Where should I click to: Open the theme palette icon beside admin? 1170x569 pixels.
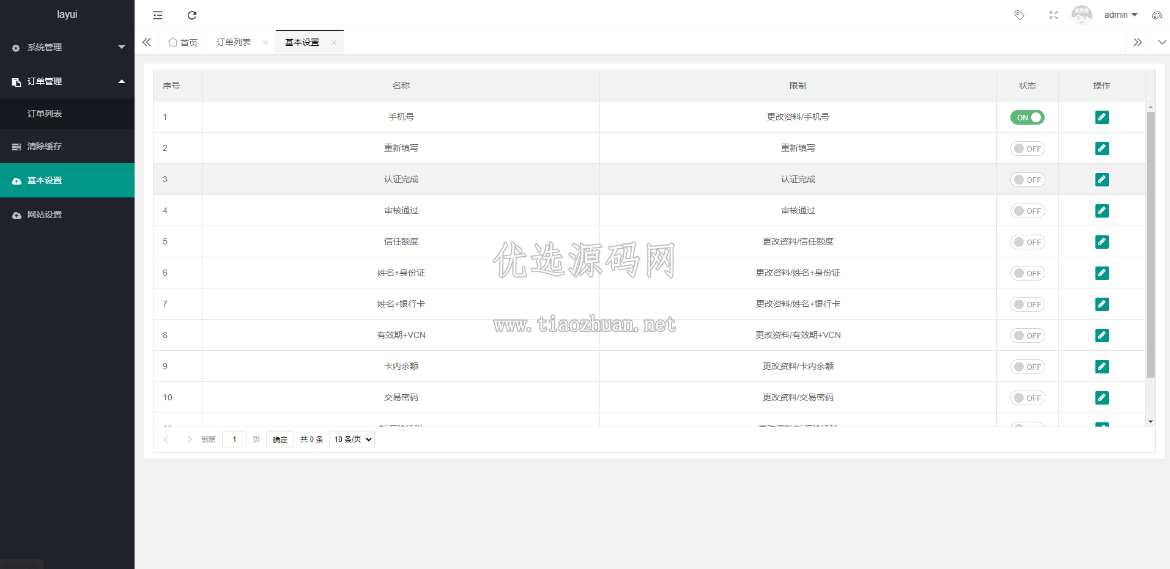(x=1157, y=15)
